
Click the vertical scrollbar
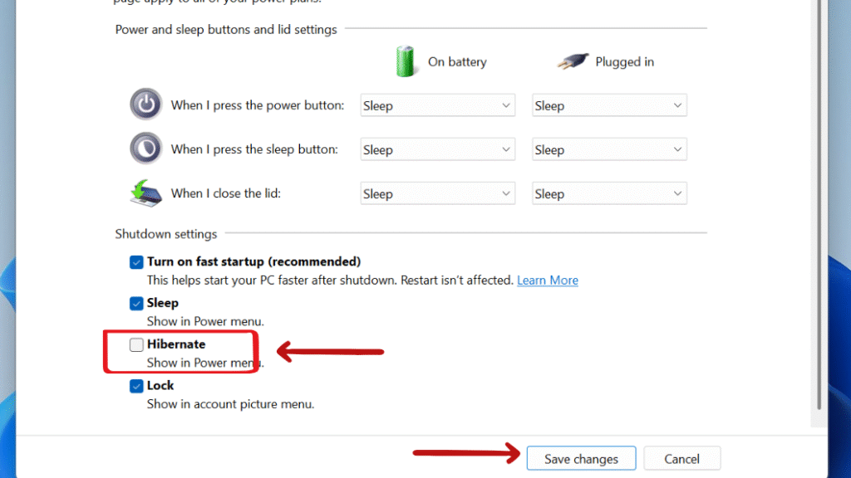(819, 205)
